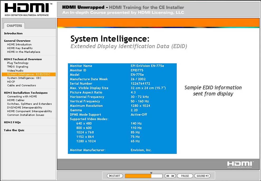
Task: Open the HDMI FAQs section
Action: pos(12,122)
